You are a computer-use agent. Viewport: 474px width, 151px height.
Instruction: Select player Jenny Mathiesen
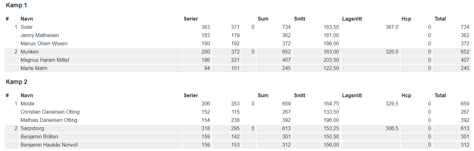40,35
